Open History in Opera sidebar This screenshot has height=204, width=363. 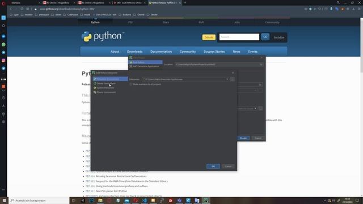pos(3,98)
